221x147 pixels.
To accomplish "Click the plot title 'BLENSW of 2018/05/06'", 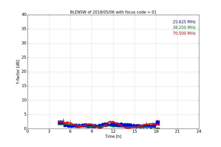I will click(113, 12).
